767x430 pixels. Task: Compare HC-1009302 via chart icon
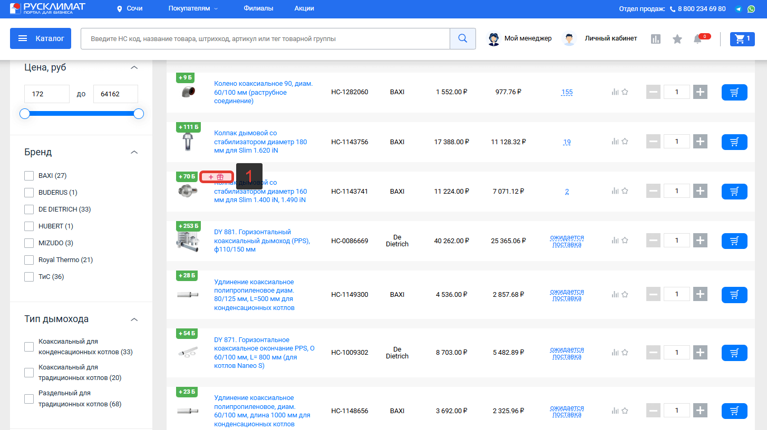point(615,353)
